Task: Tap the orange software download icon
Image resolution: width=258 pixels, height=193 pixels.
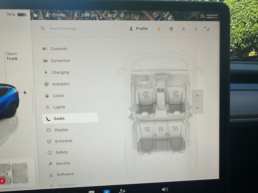Action: pos(159,29)
